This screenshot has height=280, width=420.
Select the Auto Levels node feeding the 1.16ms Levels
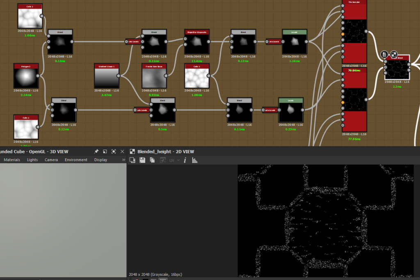point(274,42)
